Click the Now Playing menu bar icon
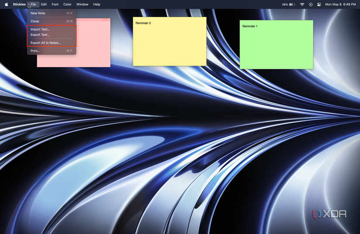 311,4
